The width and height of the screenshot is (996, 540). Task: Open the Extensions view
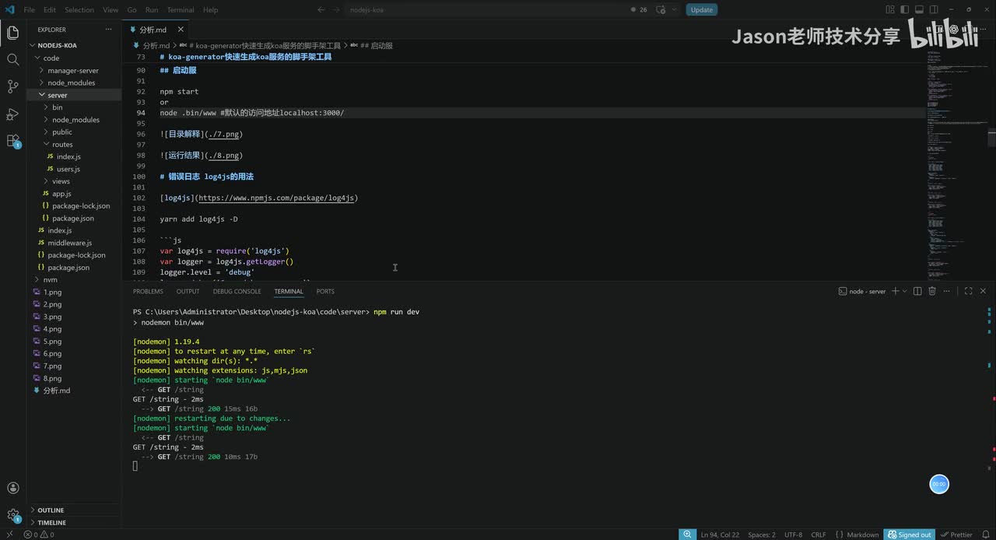(x=12, y=141)
